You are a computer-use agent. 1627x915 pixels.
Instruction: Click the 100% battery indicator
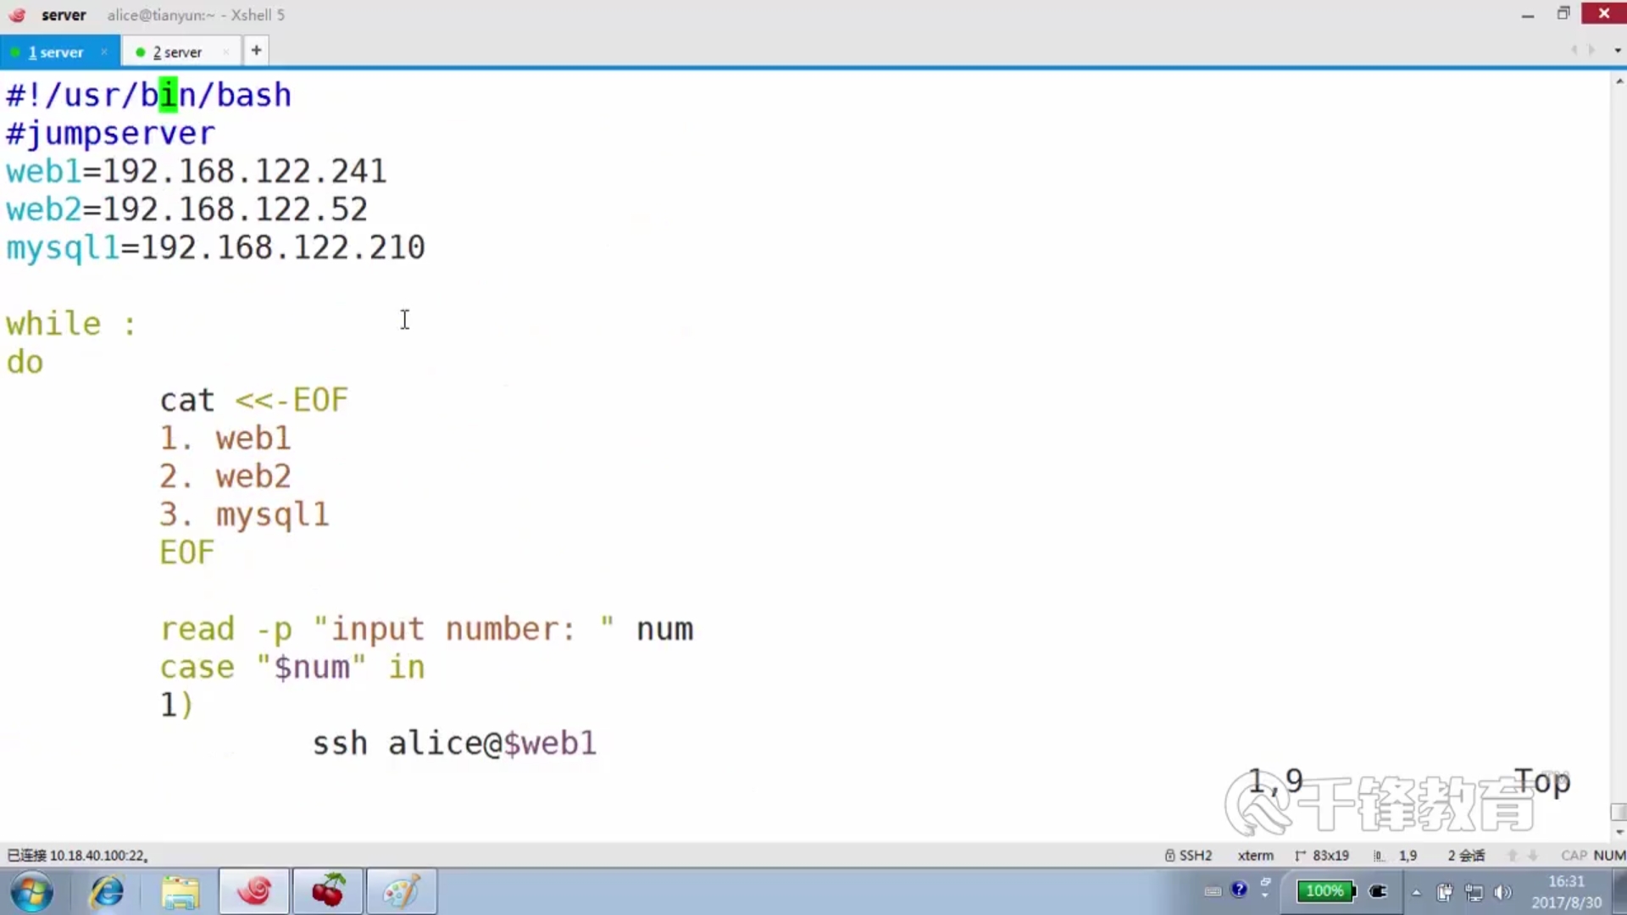pyautogui.click(x=1325, y=891)
